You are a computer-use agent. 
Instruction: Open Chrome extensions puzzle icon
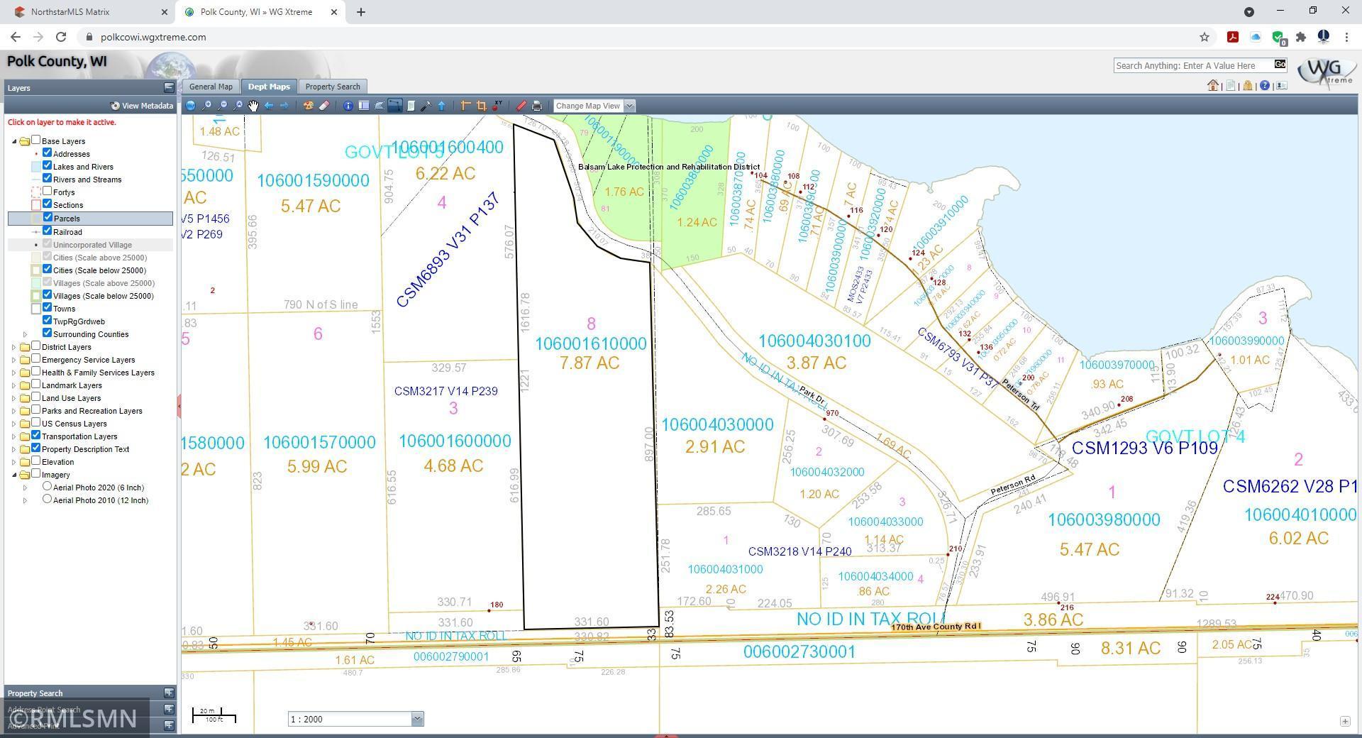tap(1300, 37)
